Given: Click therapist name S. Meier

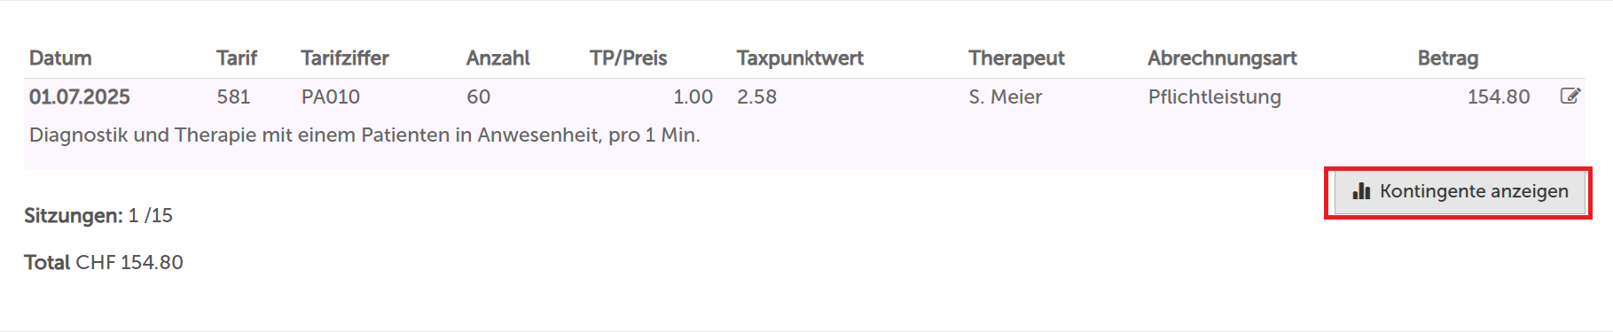Looking at the screenshot, I should (1006, 97).
